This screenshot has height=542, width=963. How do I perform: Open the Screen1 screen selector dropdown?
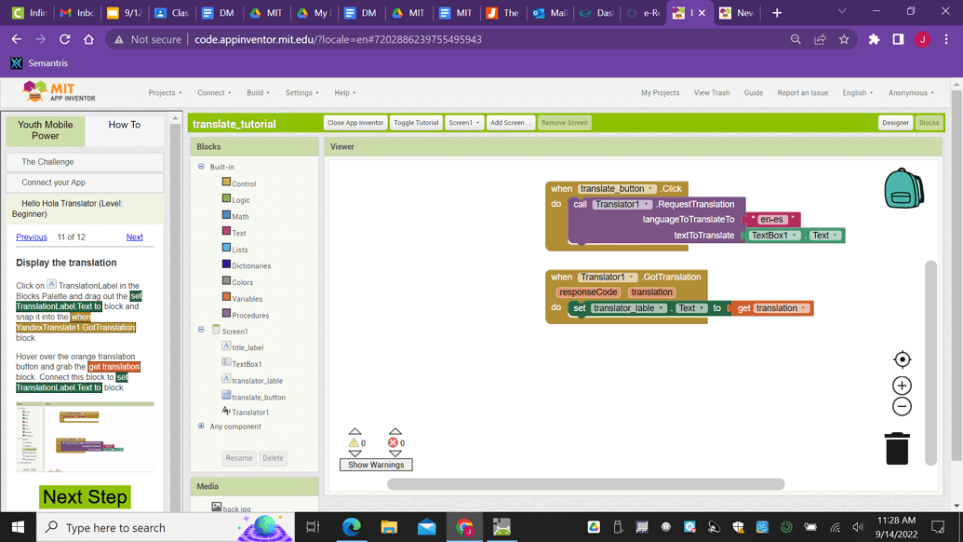click(x=463, y=122)
